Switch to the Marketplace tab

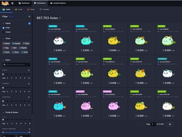(40, 3)
